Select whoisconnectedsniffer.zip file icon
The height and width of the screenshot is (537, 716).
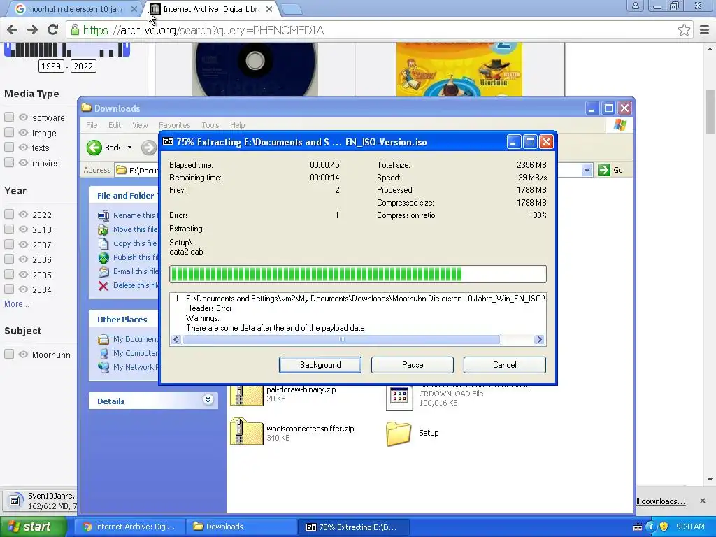(247, 431)
